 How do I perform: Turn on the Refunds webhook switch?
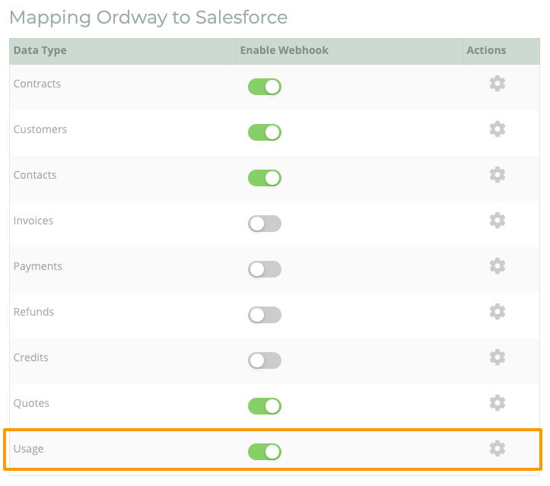[265, 315]
